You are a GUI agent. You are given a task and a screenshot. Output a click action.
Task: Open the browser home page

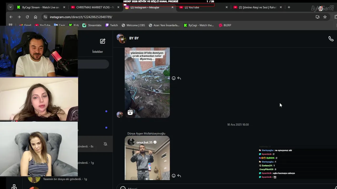pos(36,17)
